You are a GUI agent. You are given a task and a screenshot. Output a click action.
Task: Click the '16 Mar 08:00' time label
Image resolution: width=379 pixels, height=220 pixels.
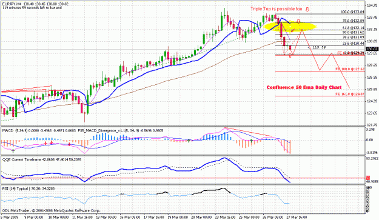130,218
